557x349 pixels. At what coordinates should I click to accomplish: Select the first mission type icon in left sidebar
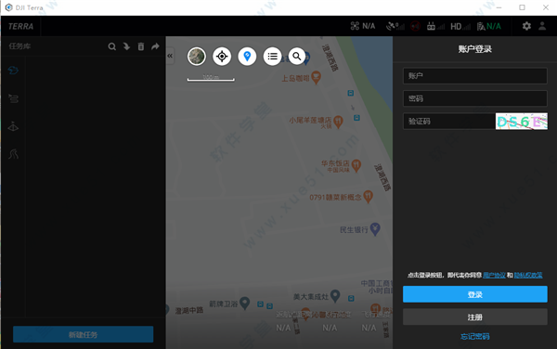[13, 71]
